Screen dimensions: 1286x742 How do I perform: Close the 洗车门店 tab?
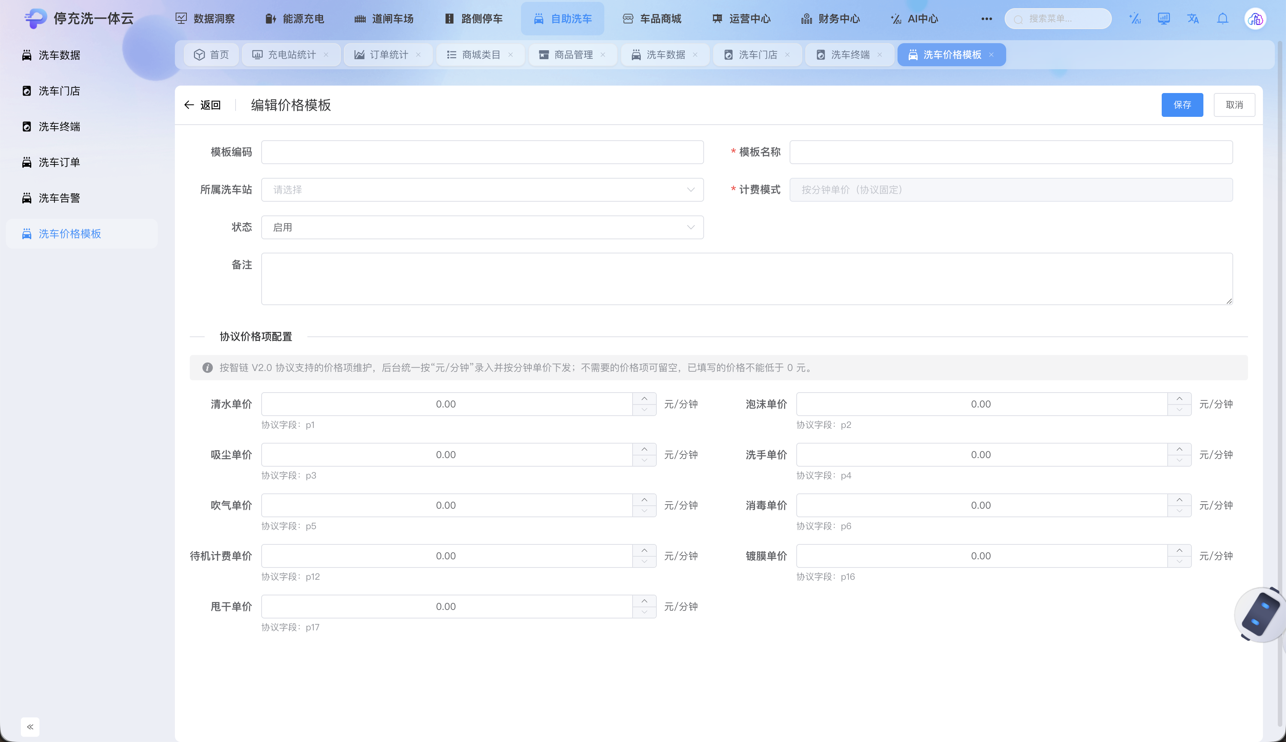pos(787,55)
